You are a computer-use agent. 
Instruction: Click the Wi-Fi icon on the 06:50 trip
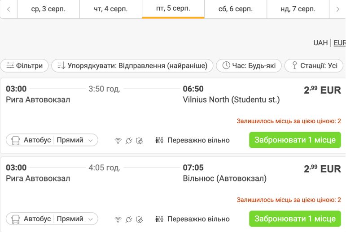click(118, 140)
